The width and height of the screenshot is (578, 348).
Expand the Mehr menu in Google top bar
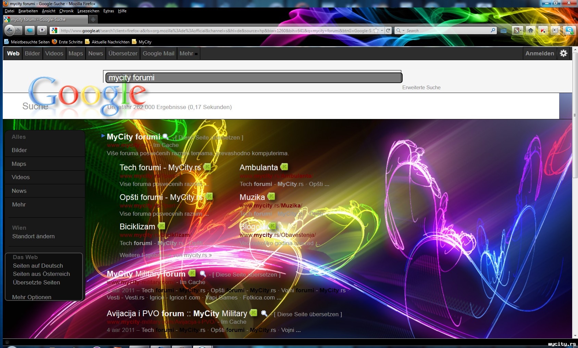click(188, 53)
